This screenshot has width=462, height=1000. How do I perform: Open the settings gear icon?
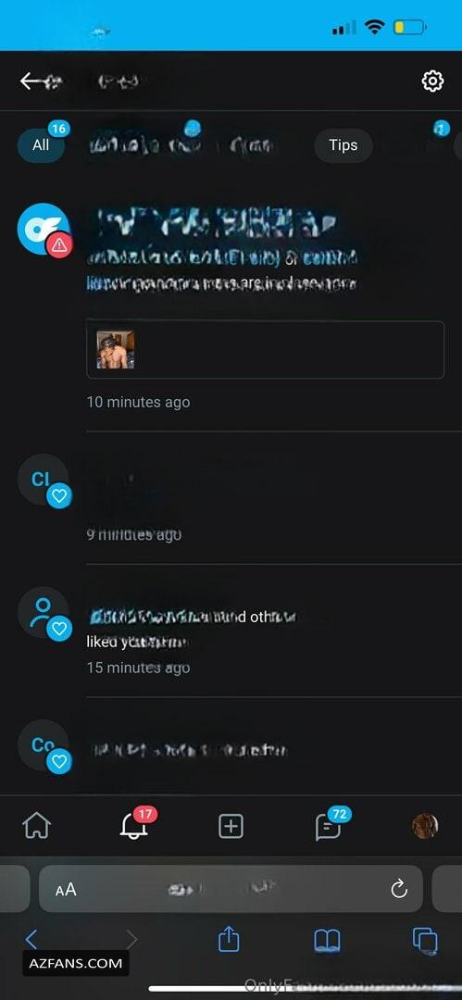click(x=432, y=81)
